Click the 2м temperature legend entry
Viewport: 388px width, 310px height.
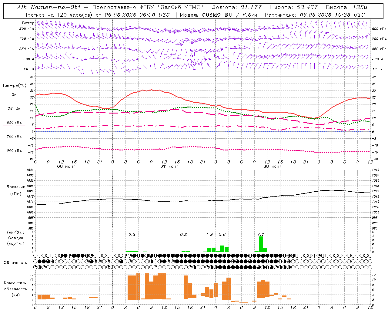click(x=14, y=95)
